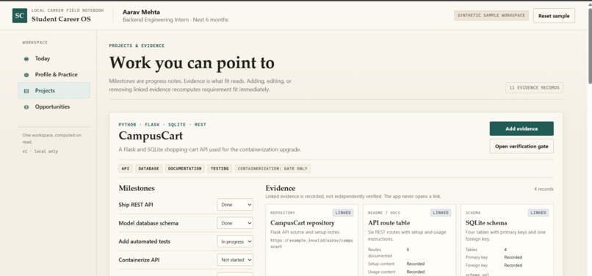The width and height of the screenshot is (592, 276).
Task: Open Ship REST API status dropdown
Action: point(235,205)
